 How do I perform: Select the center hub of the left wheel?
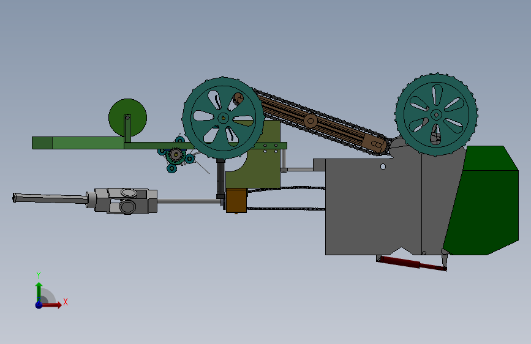[x=223, y=118]
